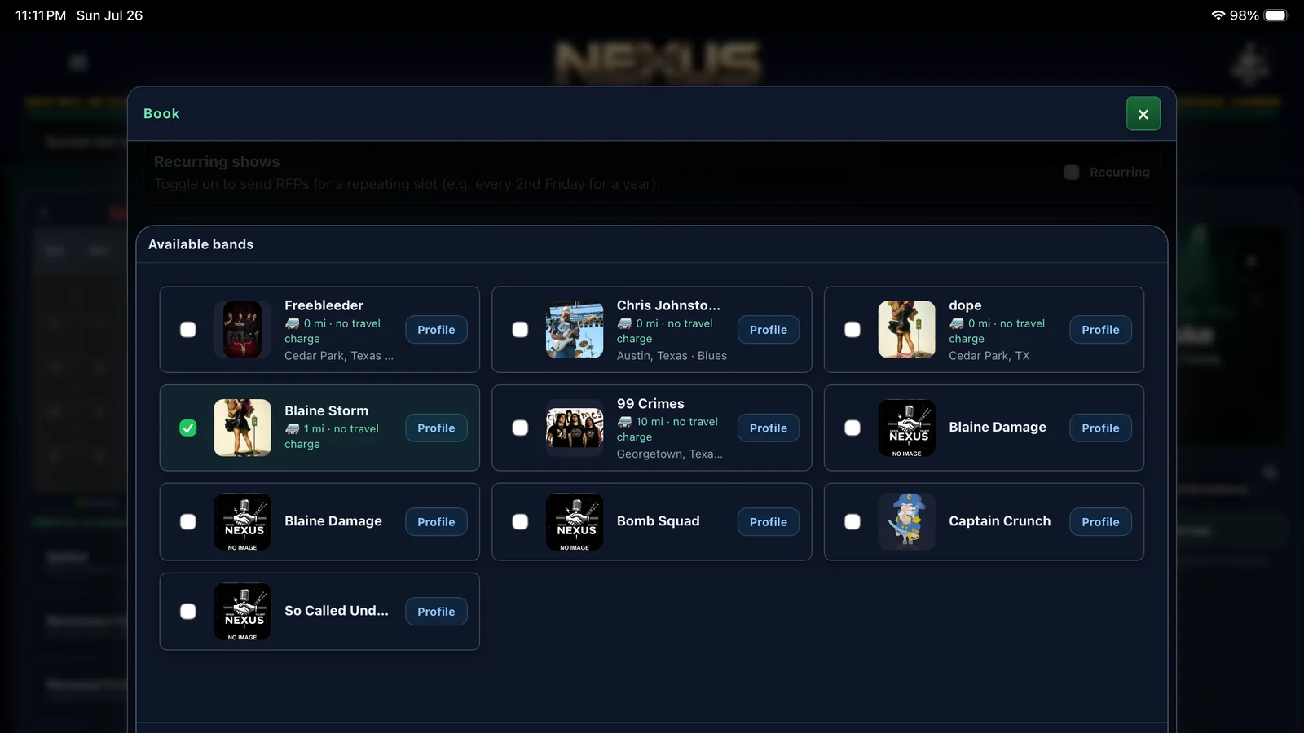Uncheck the Blaine Storm band

pyautogui.click(x=188, y=428)
